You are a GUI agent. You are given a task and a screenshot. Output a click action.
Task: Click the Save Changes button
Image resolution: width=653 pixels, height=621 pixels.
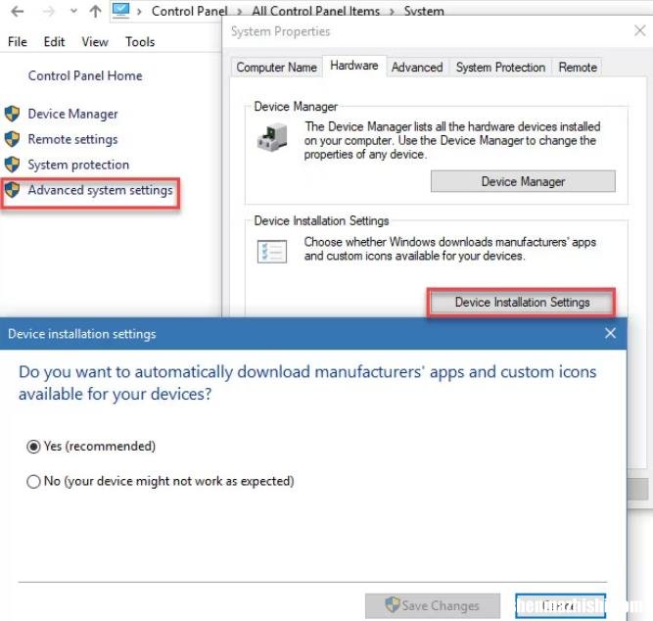[x=433, y=605]
